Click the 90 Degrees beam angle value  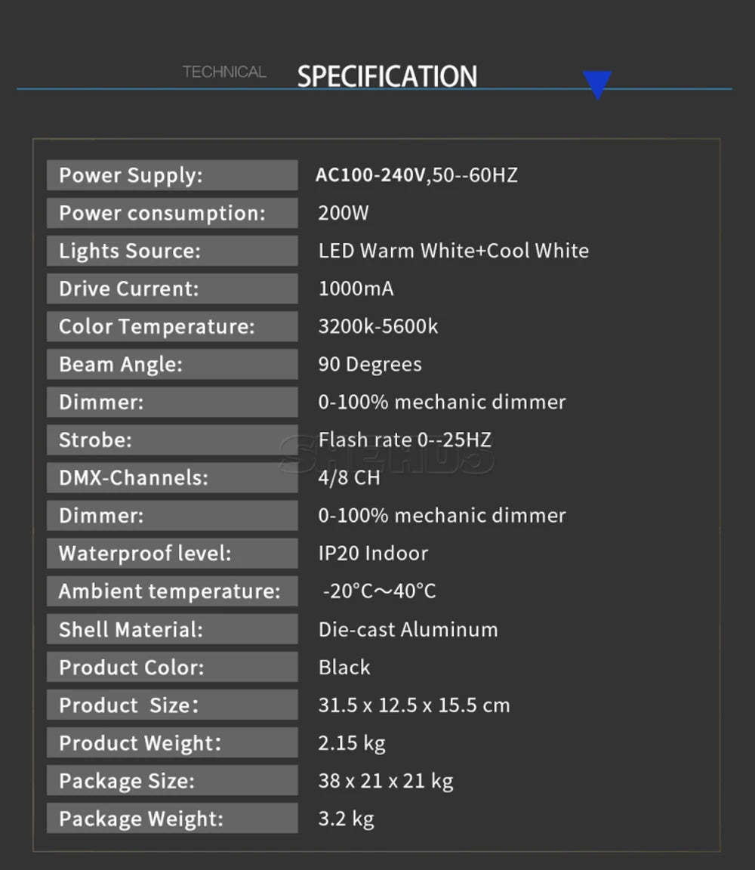tap(370, 365)
